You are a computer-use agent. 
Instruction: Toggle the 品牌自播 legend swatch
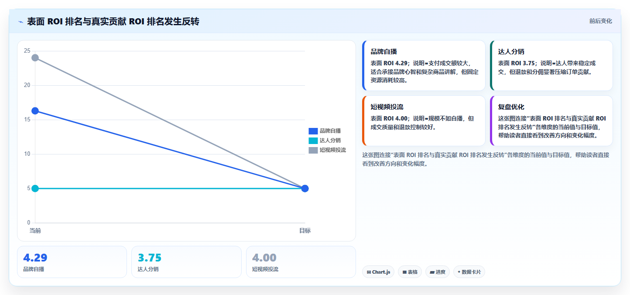pos(313,131)
